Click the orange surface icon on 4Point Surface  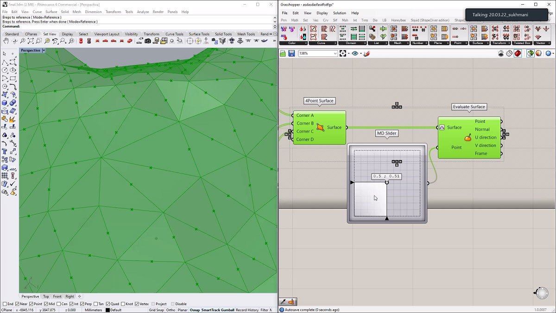click(321, 127)
